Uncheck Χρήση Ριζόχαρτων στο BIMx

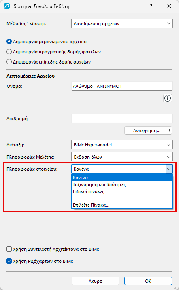[9, 261]
